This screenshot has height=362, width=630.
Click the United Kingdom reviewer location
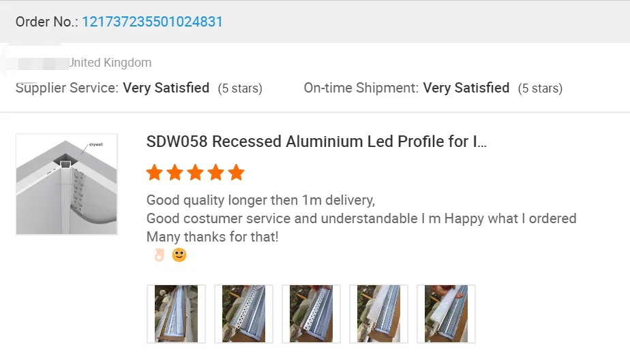tap(110, 63)
